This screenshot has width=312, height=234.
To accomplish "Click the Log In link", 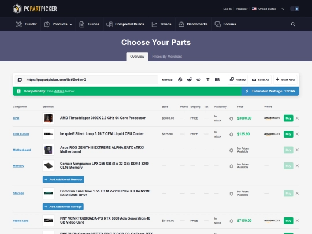I will click(228, 9).
